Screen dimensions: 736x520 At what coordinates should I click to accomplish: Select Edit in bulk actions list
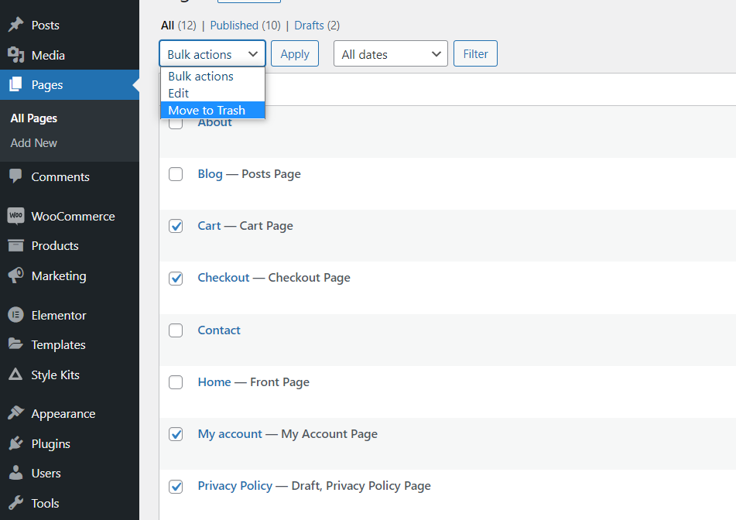[213, 94]
